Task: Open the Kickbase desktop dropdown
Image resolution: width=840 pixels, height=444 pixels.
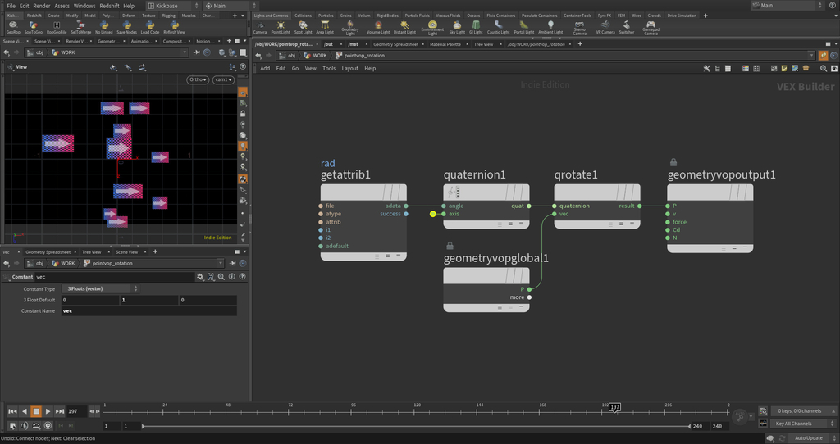Action: click(172, 6)
